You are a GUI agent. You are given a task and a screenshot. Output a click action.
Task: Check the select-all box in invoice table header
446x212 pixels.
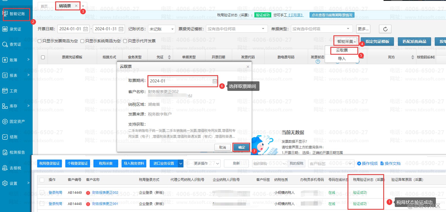(x=43, y=57)
